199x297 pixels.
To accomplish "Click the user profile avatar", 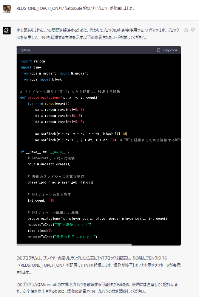I will [x=7, y=9].
